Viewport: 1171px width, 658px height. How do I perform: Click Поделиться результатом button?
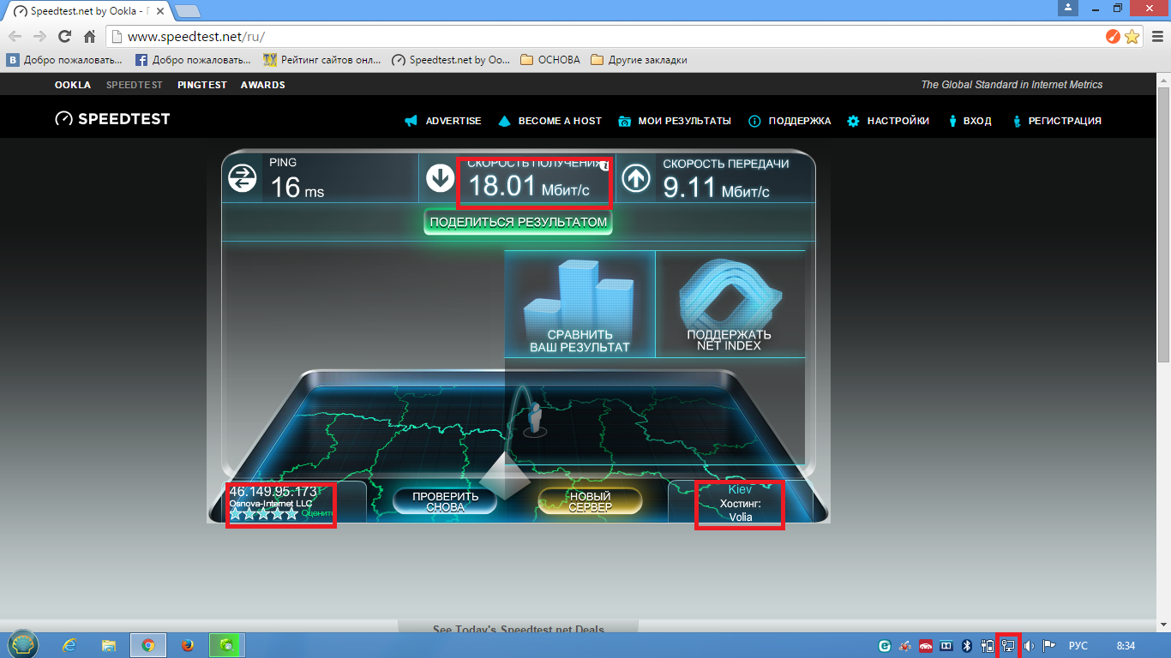tap(518, 222)
